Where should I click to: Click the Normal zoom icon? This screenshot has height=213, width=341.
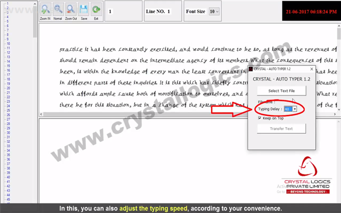click(x=58, y=10)
